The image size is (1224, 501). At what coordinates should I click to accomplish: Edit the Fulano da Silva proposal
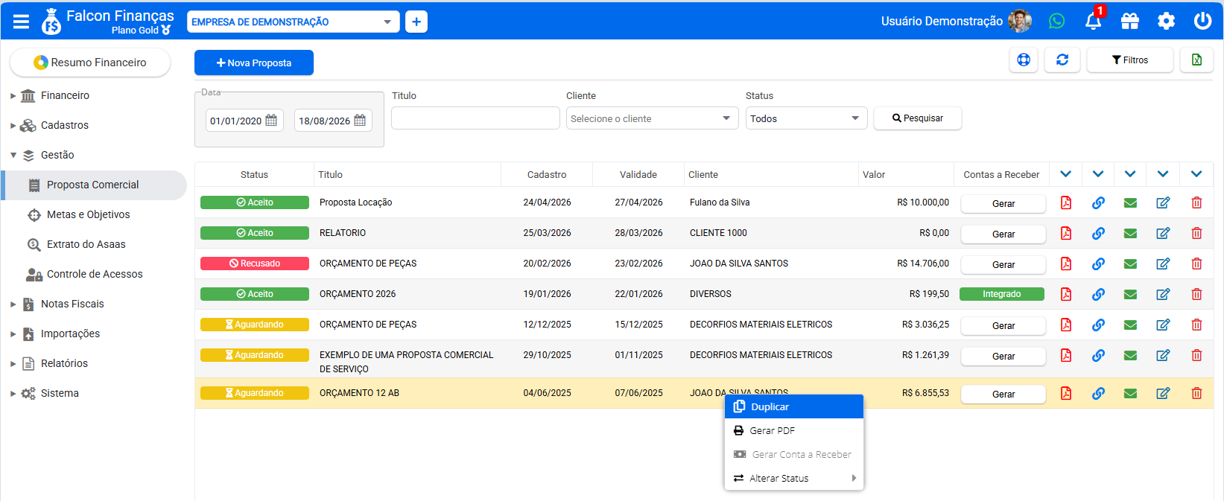click(x=1163, y=202)
